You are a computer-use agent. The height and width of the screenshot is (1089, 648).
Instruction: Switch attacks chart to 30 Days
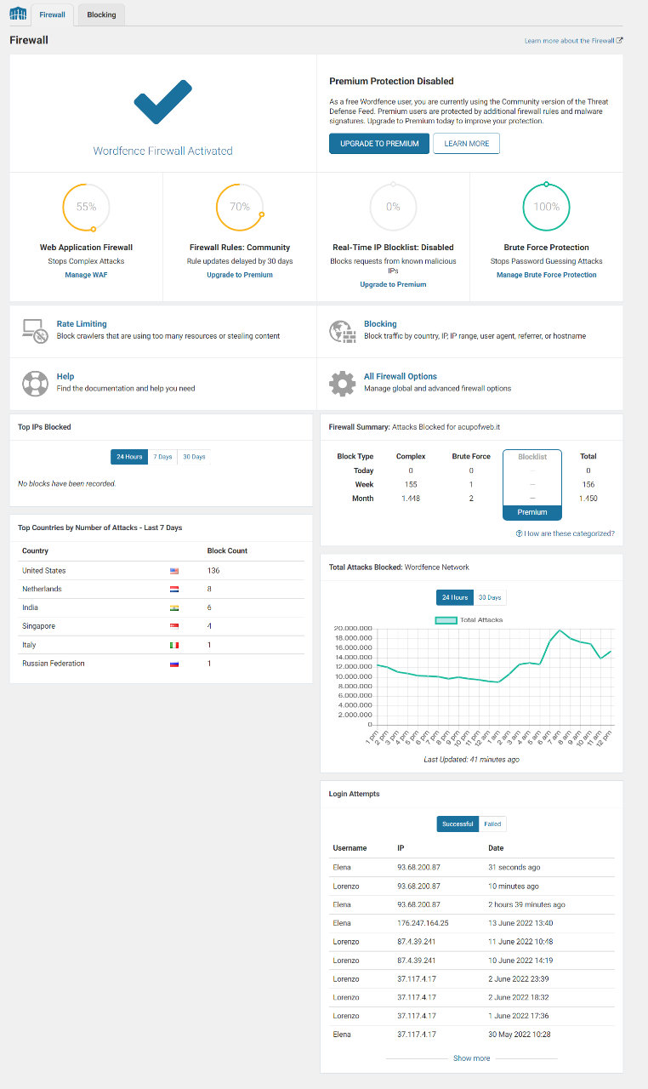tap(489, 597)
